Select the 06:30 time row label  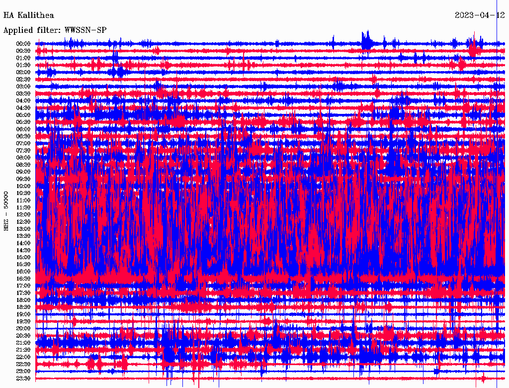pos(23,136)
